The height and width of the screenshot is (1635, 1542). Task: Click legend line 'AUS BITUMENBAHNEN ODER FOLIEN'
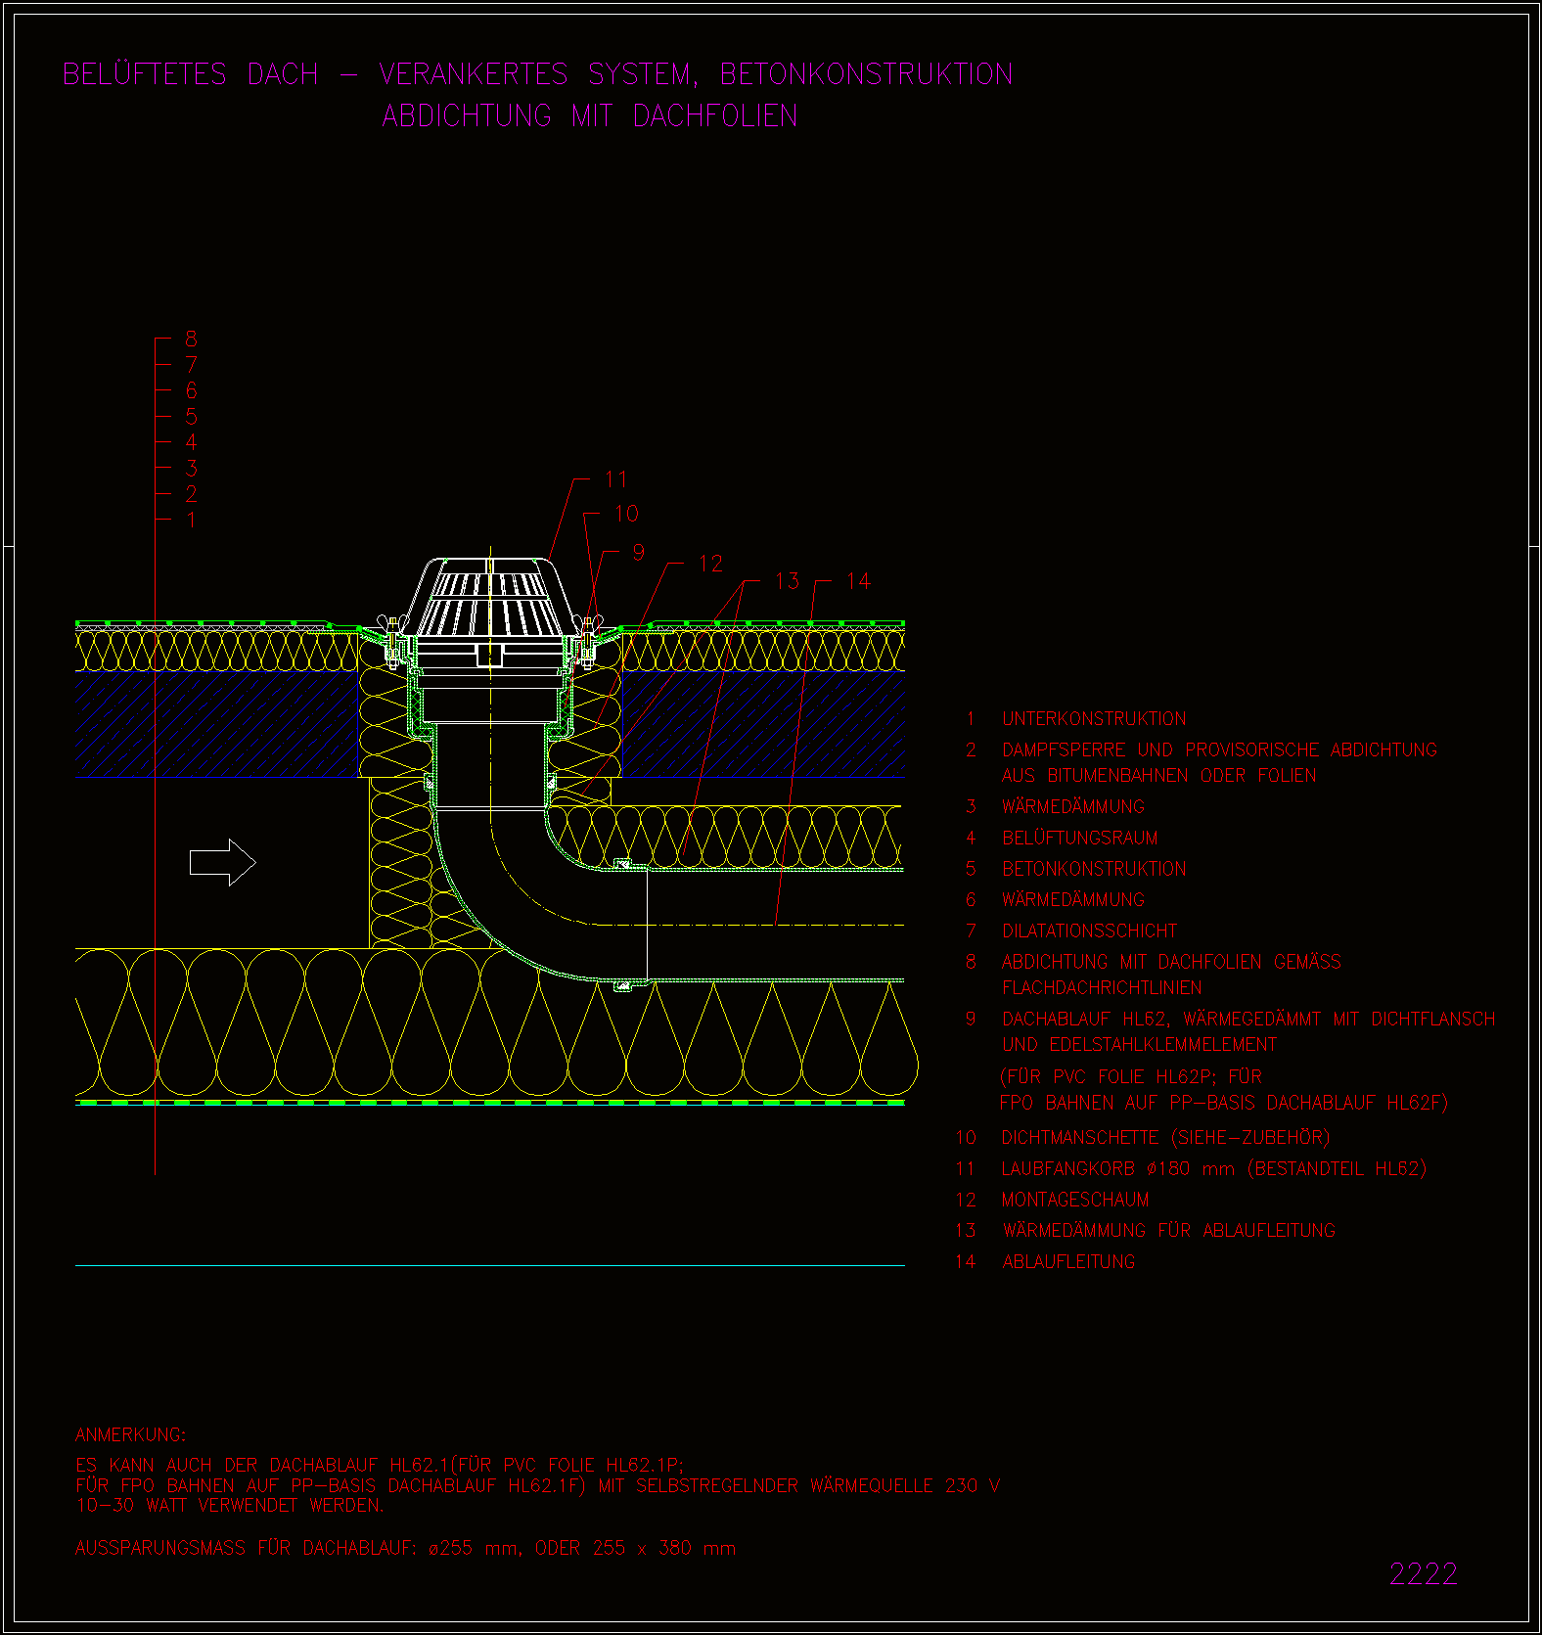coord(1158,776)
